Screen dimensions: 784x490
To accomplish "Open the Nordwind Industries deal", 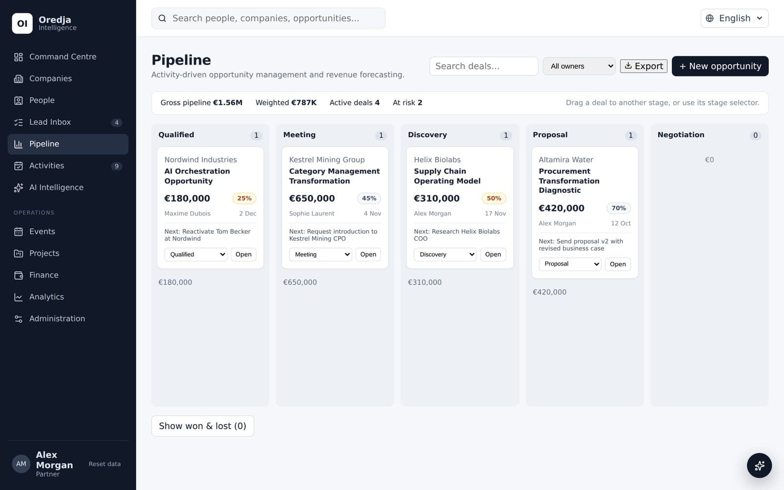I will click(243, 254).
